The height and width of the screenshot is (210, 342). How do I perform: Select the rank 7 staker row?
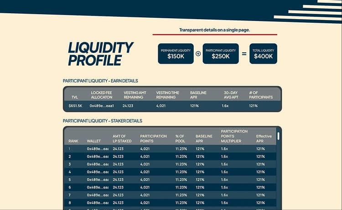pos(171,195)
